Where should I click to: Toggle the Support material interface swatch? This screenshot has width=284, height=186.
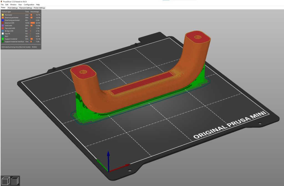(3, 42)
